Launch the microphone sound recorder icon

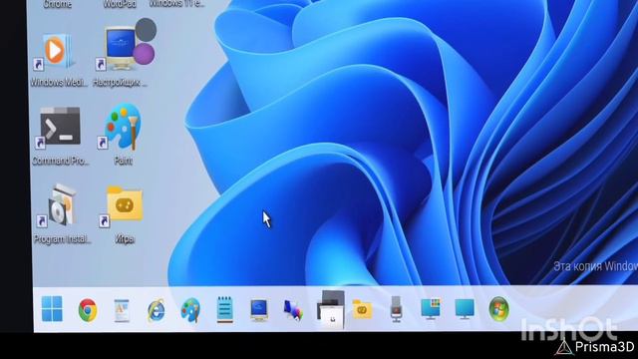(397, 309)
